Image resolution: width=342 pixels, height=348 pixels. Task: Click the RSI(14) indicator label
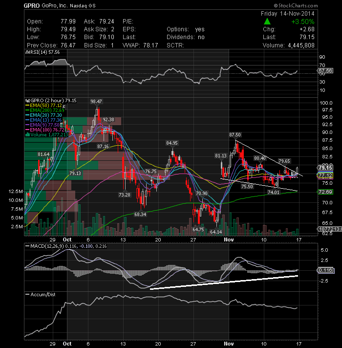[x=43, y=52]
